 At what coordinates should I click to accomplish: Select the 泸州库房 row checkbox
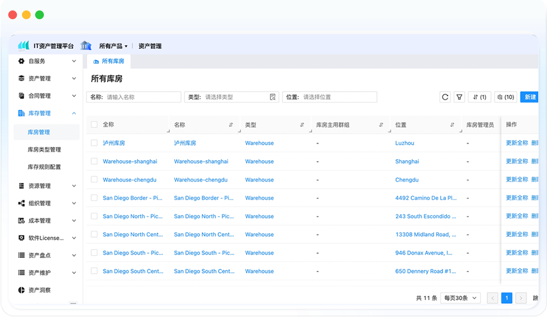coord(94,143)
